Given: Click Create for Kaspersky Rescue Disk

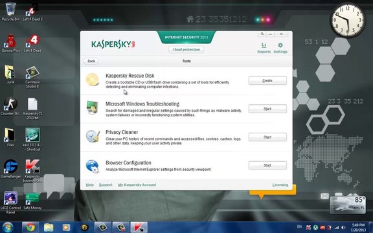Looking at the screenshot, I should pyautogui.click(x=267, y=81).
